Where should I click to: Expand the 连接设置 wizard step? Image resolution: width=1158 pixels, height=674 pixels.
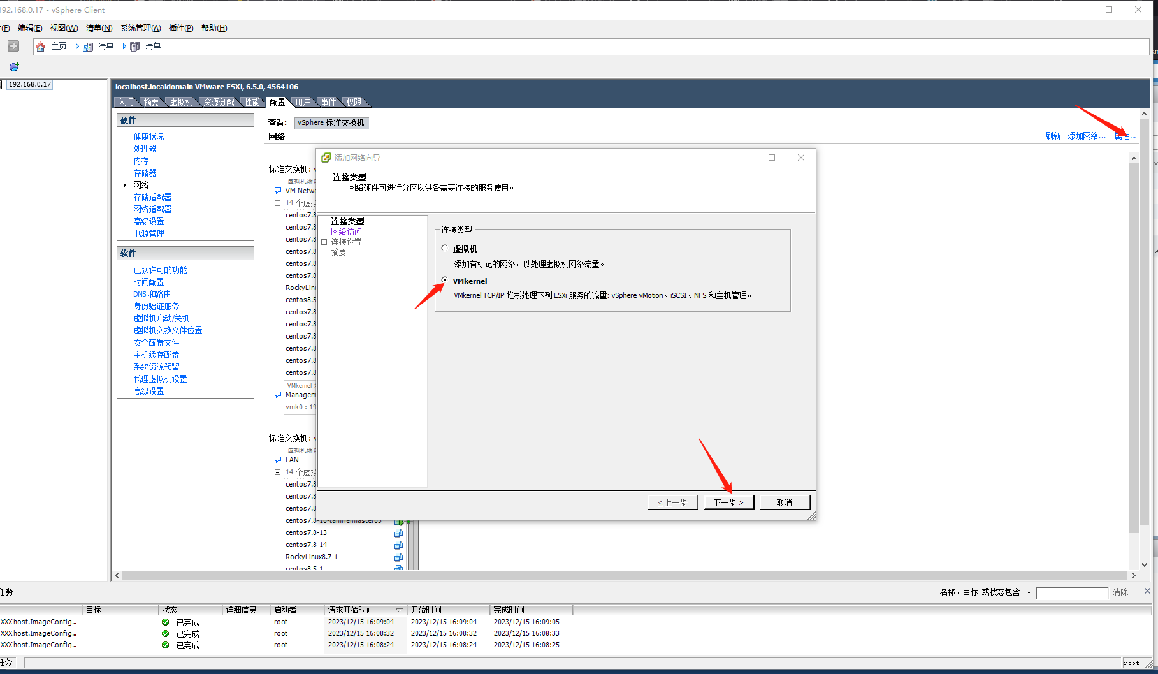coord(324,242)
